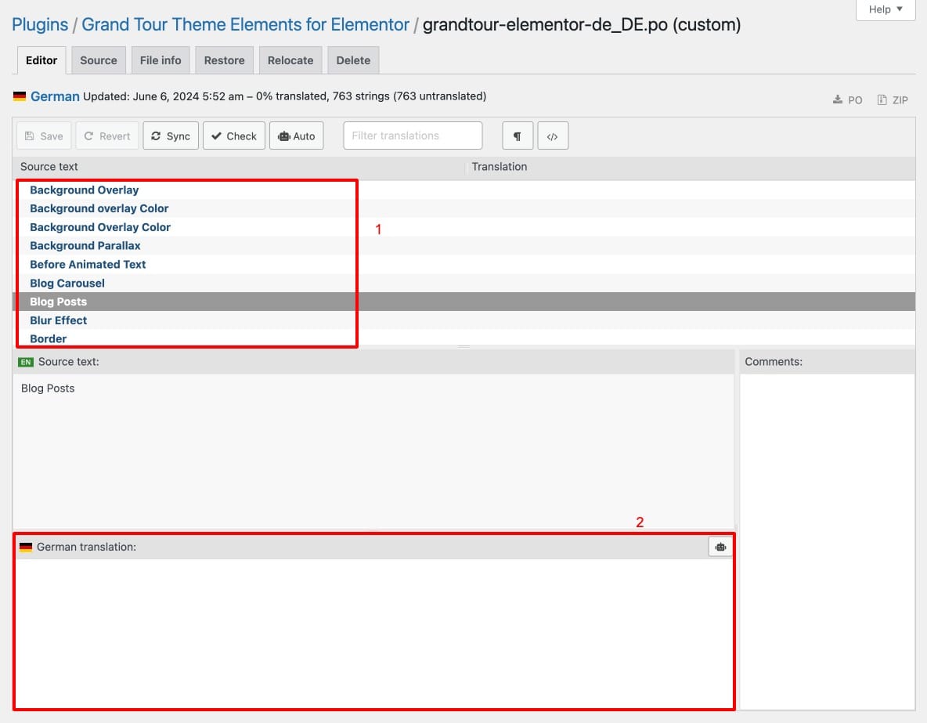Click the Save button
927x723 pixels.
(45, 136)
